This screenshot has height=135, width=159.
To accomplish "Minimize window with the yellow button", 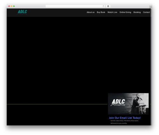I will point(11,6).
